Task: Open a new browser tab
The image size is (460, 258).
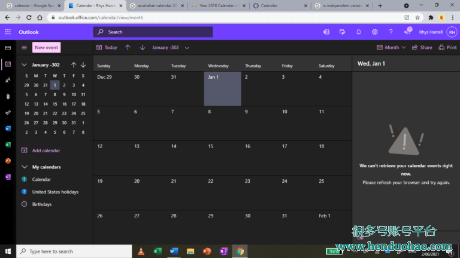Action: pyautogui.click(x=380, y=5)
